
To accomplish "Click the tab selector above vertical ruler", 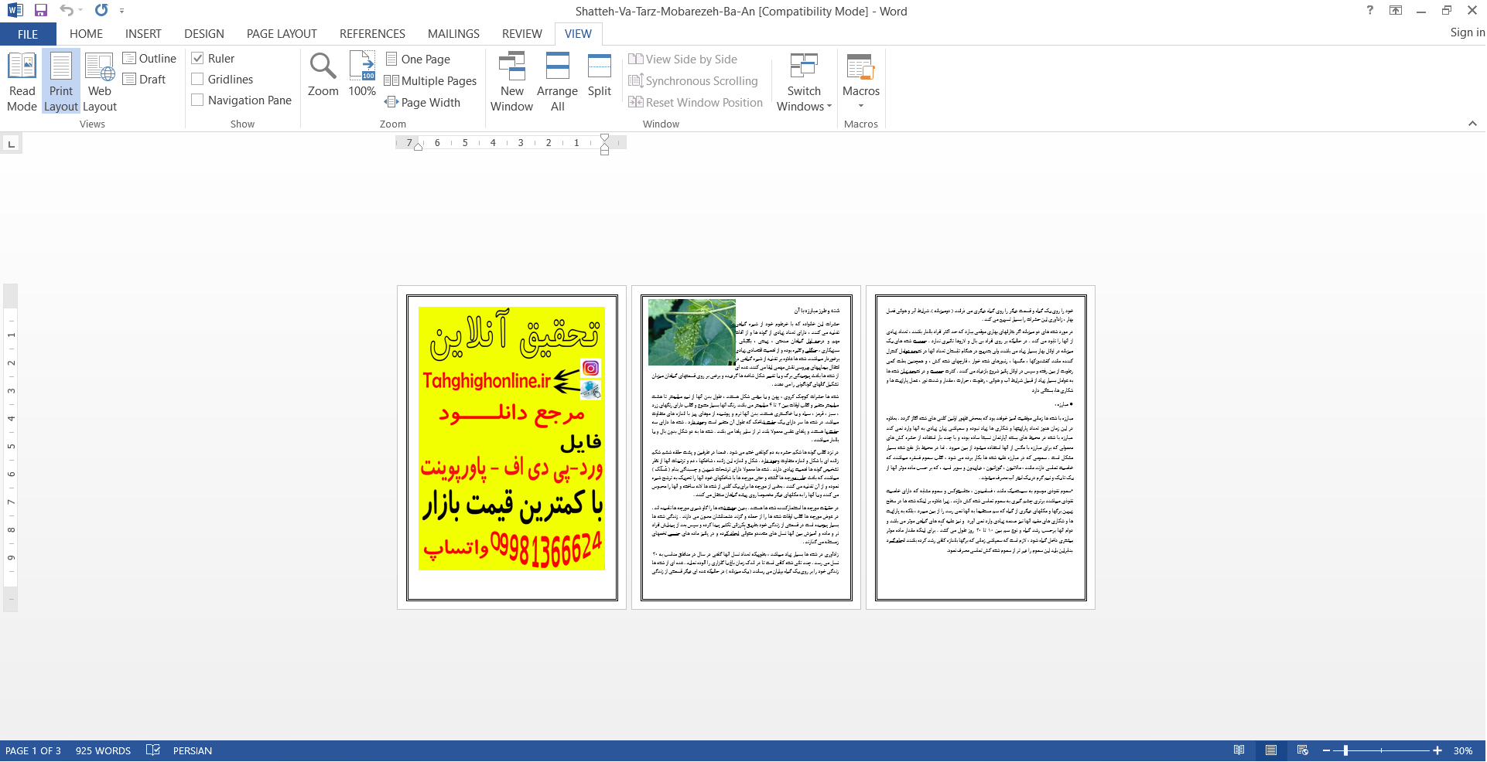I will pos(11,144).
